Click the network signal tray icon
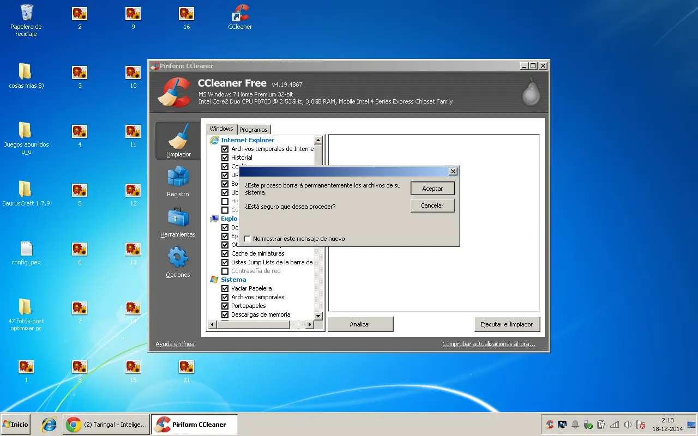Viewport: 698px width, 436px height. point(615,425)
